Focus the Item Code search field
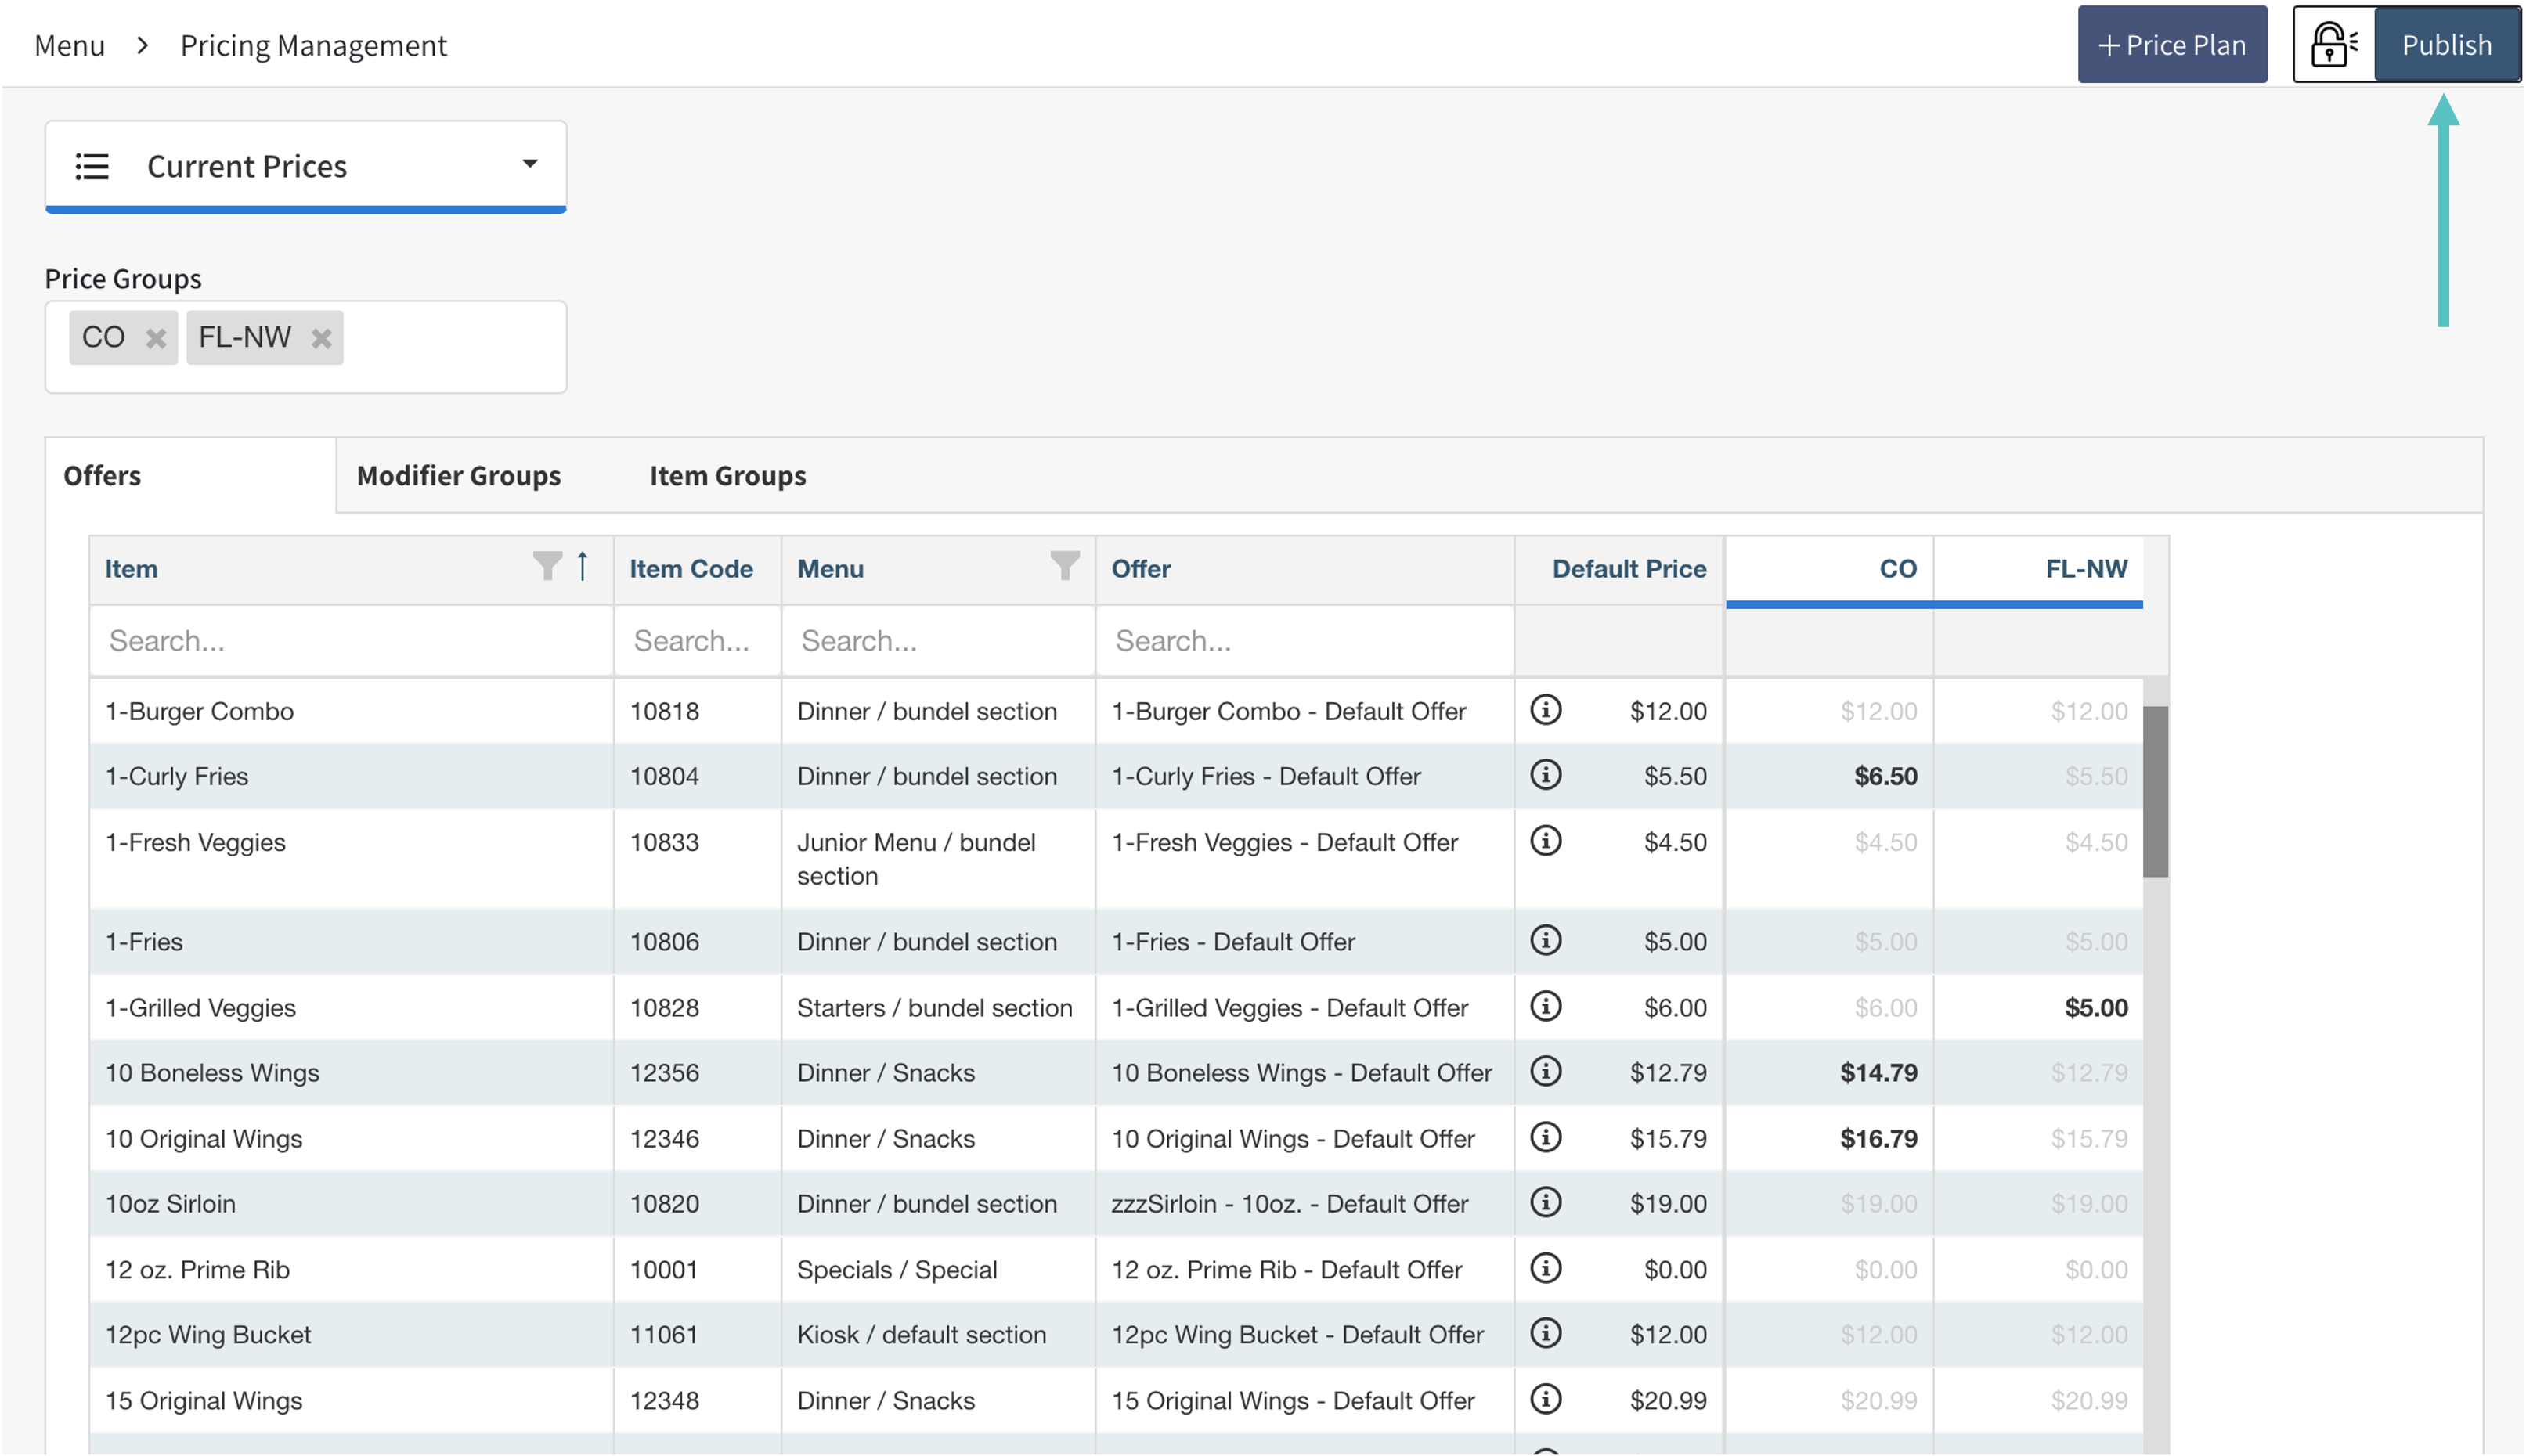 tap(696, 641)
